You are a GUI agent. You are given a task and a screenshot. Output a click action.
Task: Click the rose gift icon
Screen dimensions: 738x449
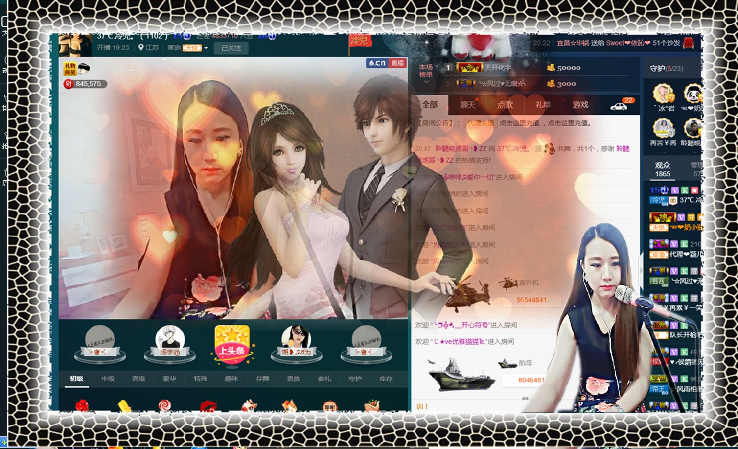point(83,406)
